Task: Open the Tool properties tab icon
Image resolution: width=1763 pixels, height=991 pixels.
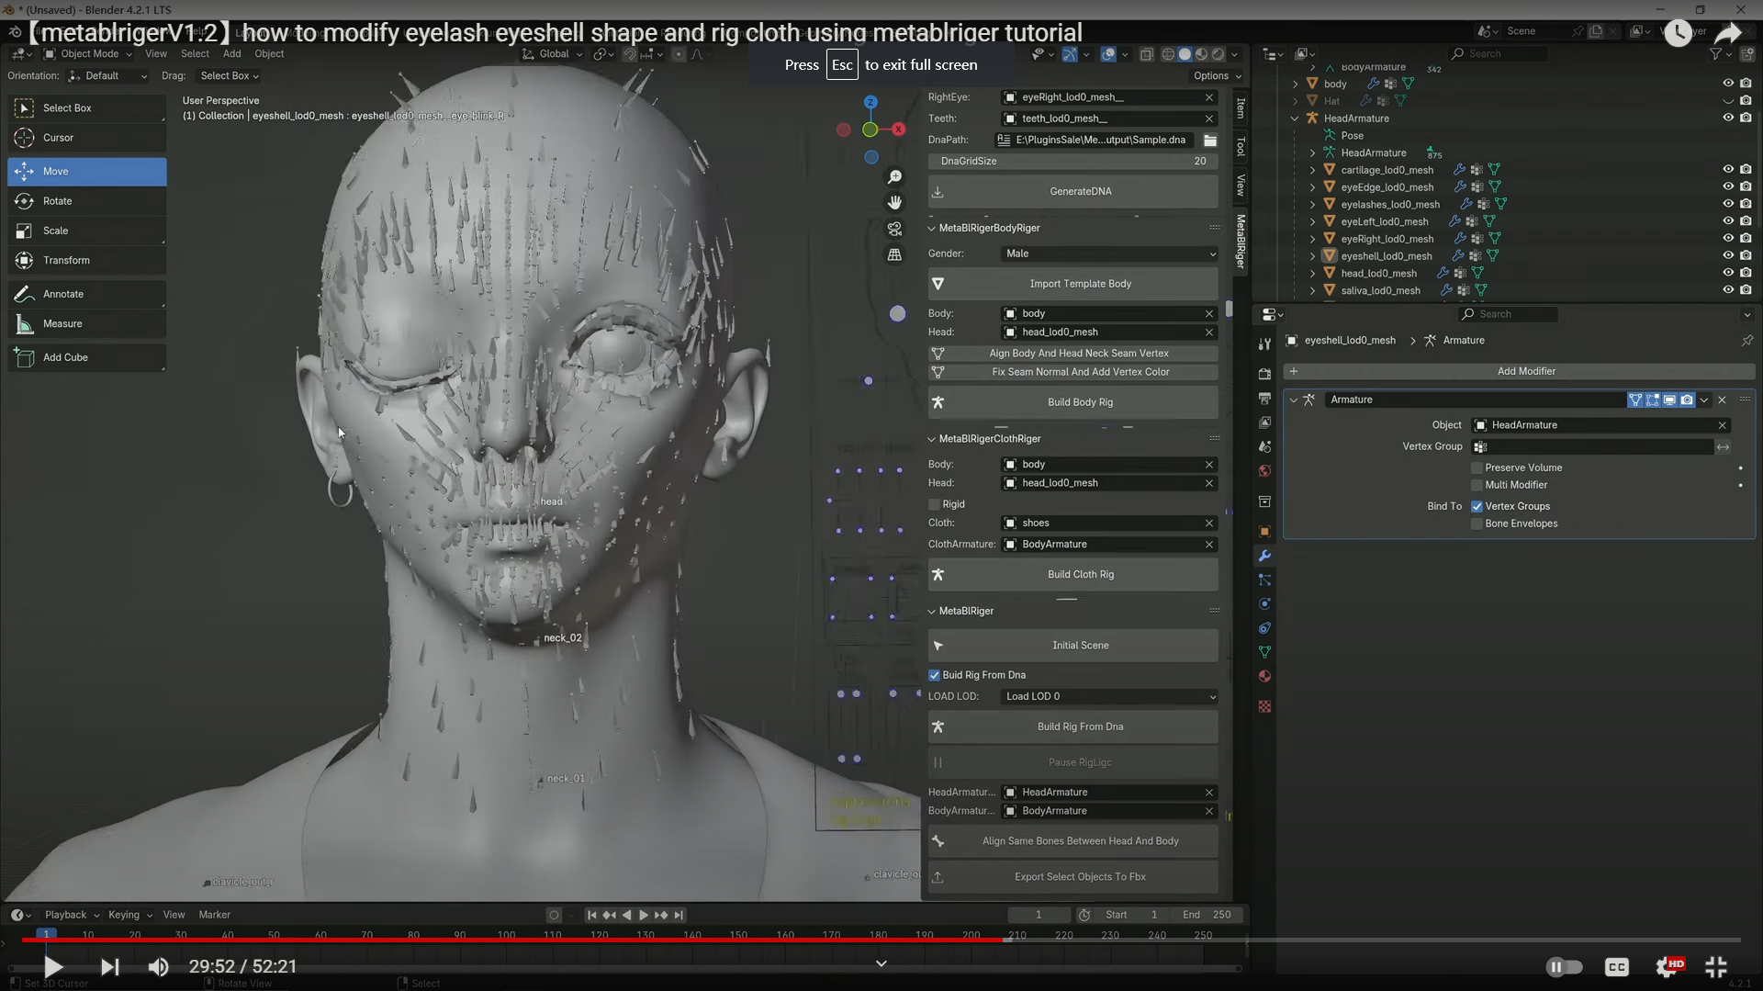Action: point(1264,343)
